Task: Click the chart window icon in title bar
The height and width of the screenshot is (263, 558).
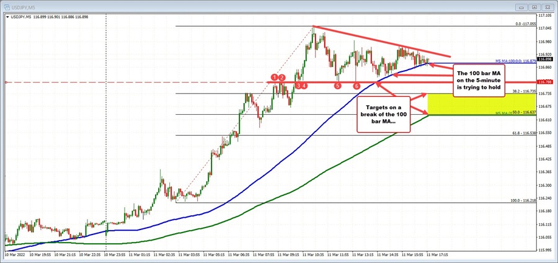Action: [x=6, y=7]
